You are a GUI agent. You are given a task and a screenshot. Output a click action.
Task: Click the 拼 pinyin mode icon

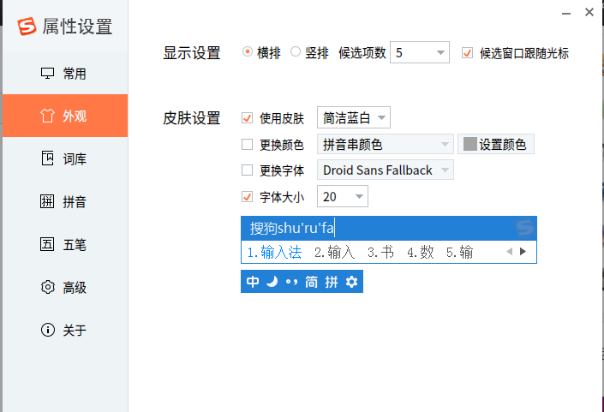tap(332, 282)
